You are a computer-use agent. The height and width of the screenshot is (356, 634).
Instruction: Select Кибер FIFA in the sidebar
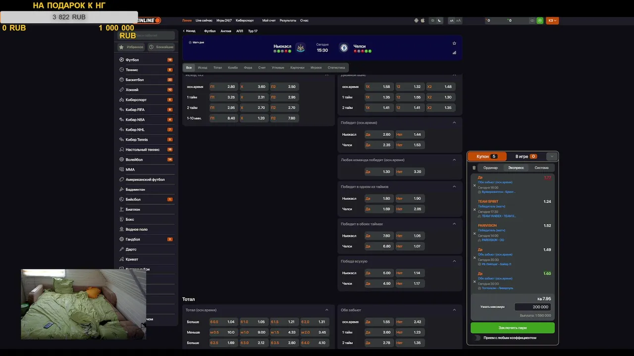coord(146,109)
